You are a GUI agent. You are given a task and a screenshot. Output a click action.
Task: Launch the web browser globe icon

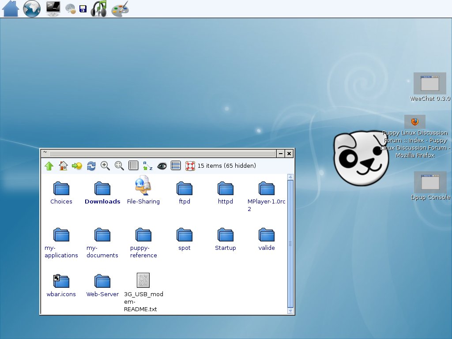[32, 9]
